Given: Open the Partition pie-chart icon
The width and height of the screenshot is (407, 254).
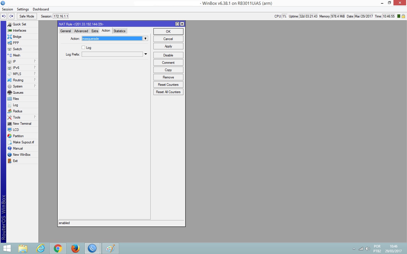Looking at the screenshot, I should [10, 136].
